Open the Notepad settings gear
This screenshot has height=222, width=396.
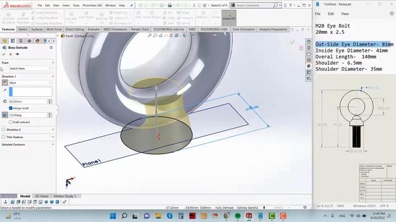pyautogui.click(x=392, y=14)
